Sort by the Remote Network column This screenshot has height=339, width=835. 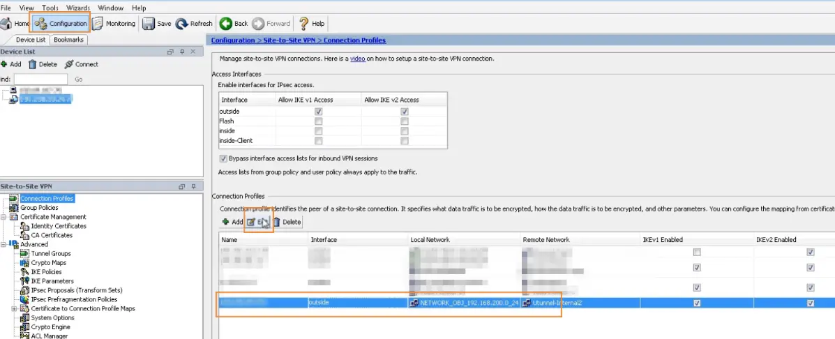(x=580, y=240)
